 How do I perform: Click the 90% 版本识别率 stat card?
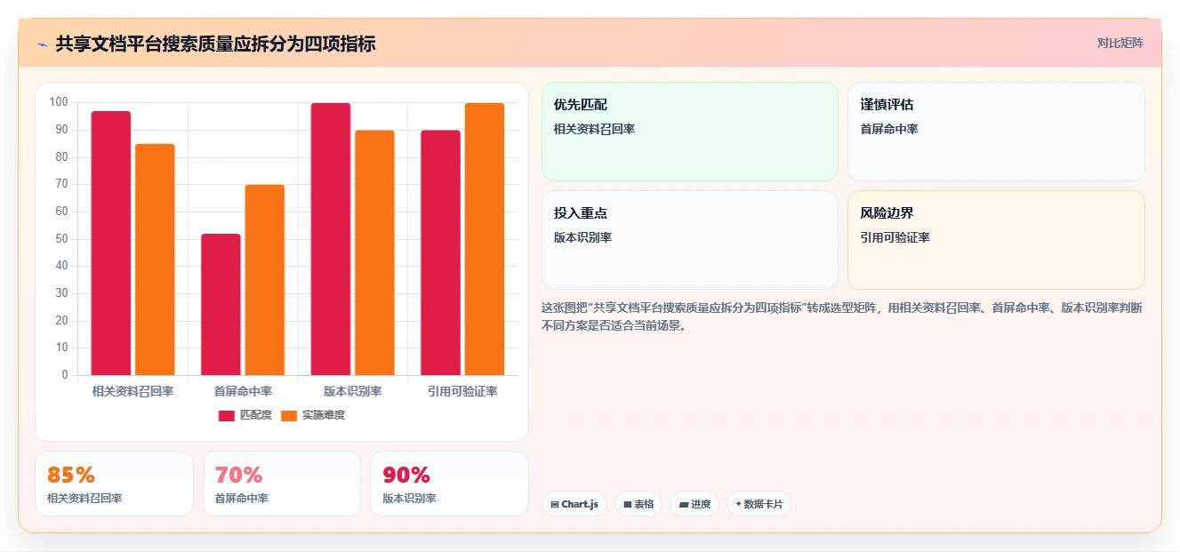tap(449, 484)
